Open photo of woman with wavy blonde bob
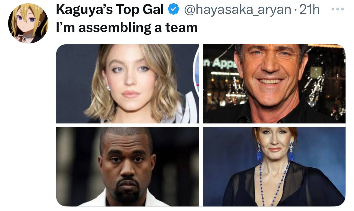 coord(128,84)
